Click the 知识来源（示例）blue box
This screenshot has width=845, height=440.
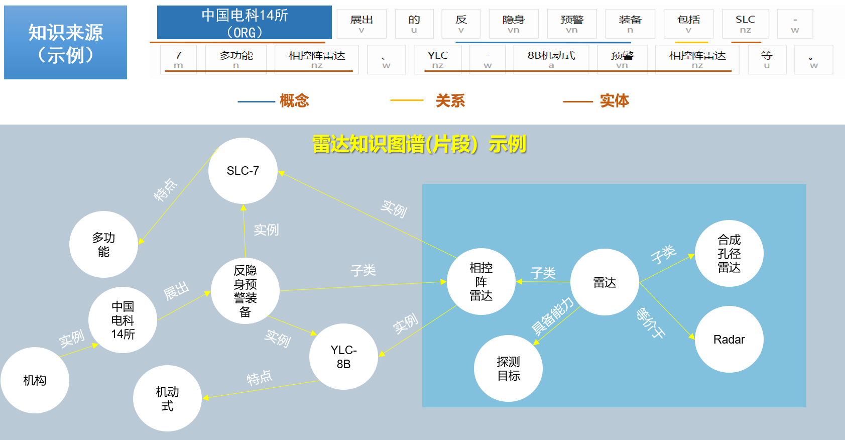point(65,43)
